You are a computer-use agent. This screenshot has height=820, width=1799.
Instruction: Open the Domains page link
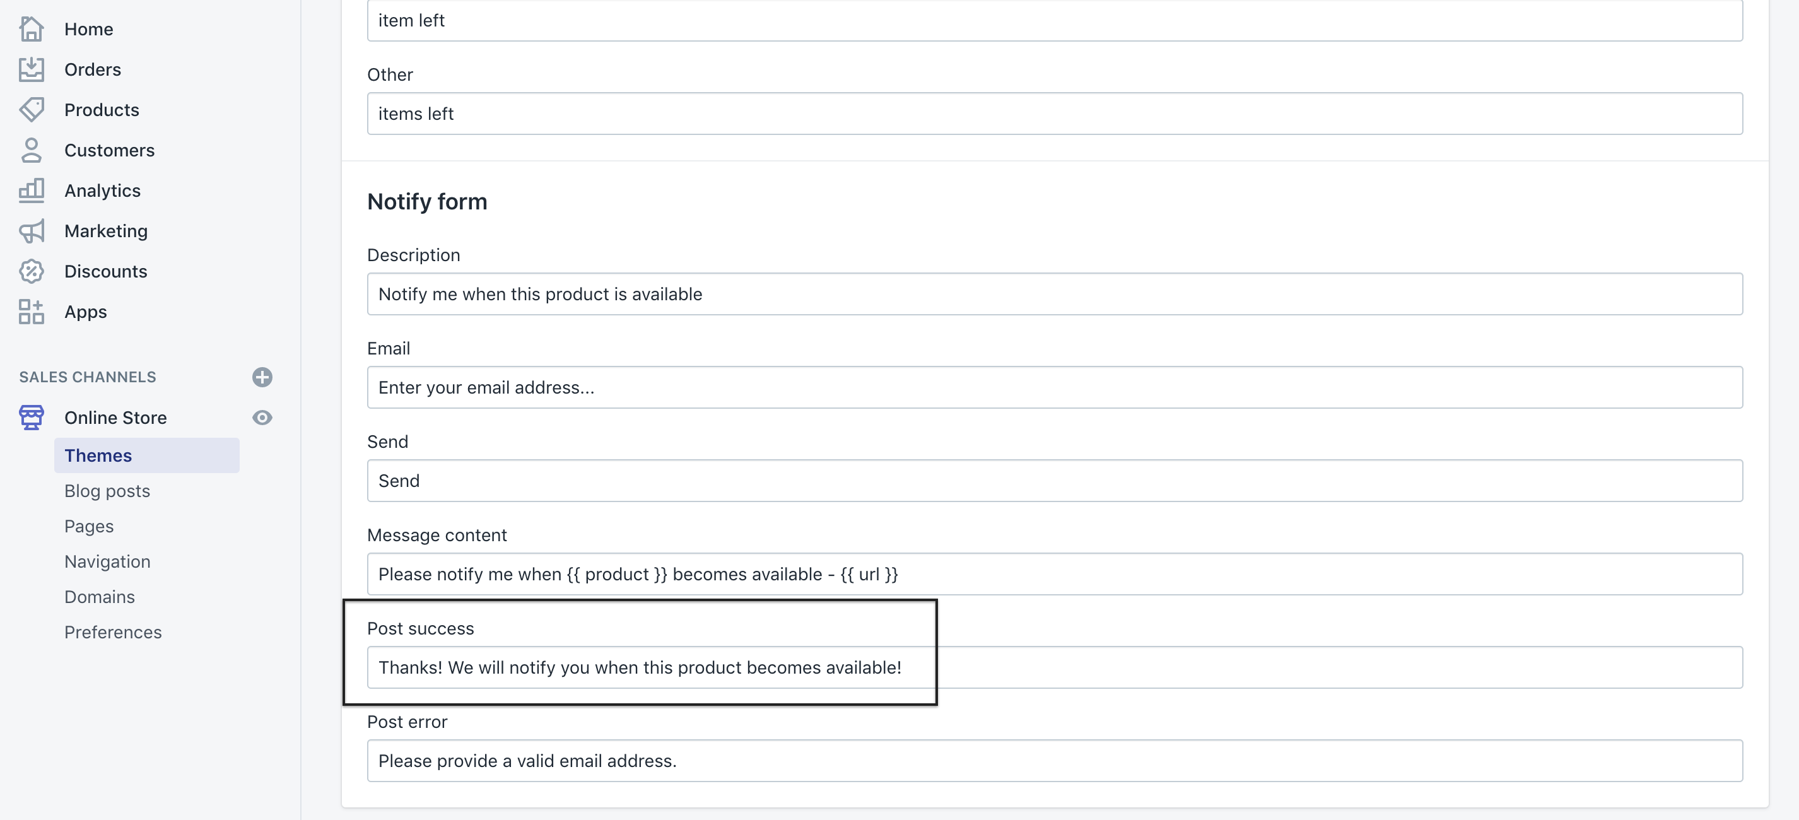tap(99, 597)
